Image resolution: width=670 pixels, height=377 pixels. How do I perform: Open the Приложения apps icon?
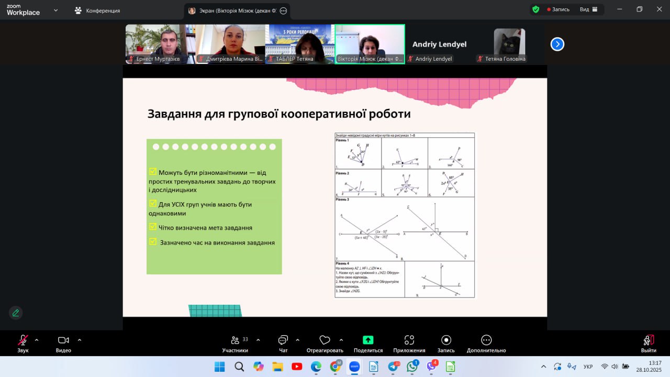(x=409, y=340)
